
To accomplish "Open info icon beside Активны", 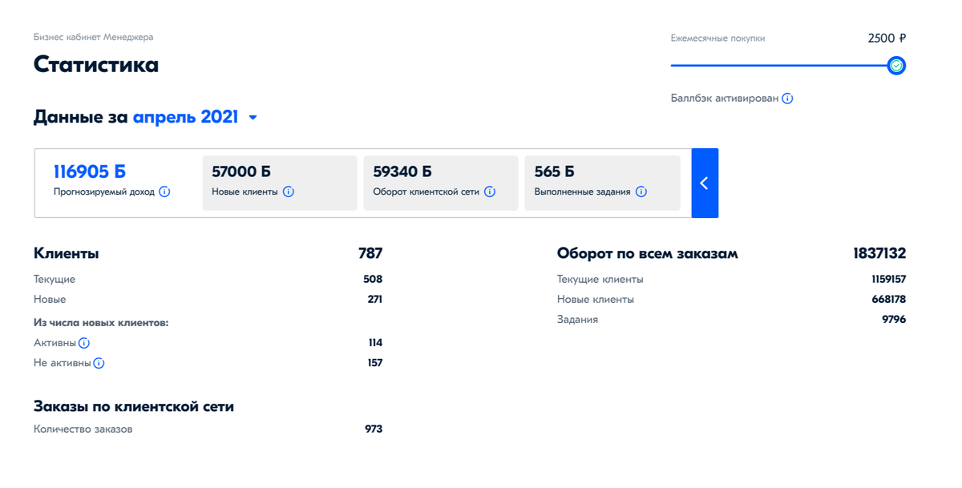I will click(x=84, y=343).
